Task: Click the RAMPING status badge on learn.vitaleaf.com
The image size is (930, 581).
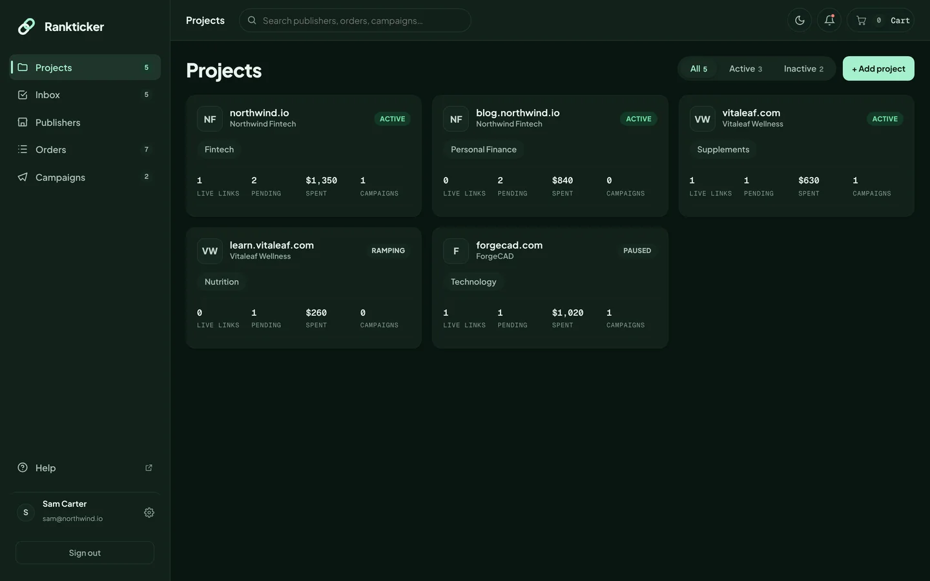Action: 388,250
